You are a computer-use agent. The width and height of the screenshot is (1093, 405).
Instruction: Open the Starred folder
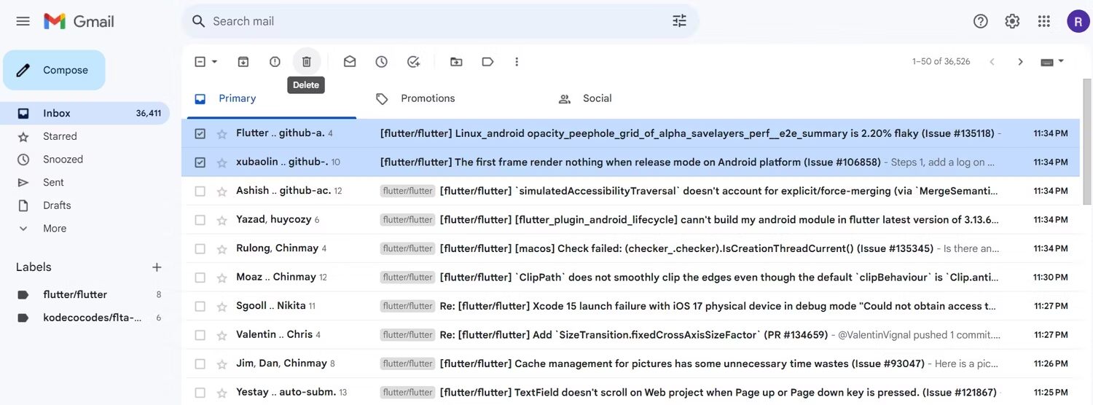pyautogui.click(x=60, y=136)
